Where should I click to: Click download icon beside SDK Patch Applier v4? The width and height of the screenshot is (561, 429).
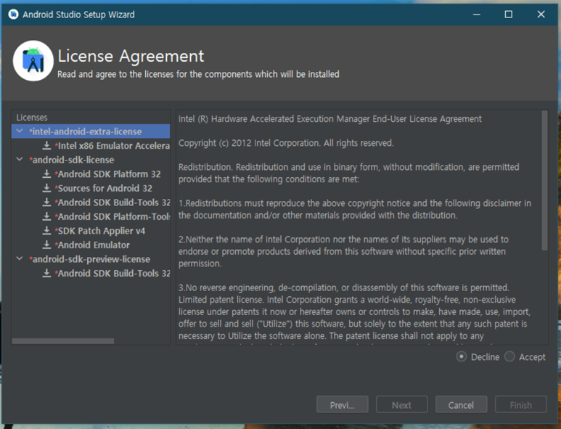pos(46,231)
